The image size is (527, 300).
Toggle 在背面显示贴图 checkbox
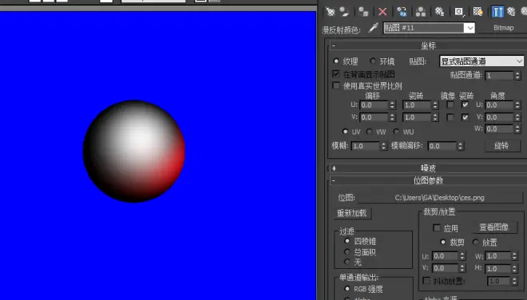[x=335, y=74]
